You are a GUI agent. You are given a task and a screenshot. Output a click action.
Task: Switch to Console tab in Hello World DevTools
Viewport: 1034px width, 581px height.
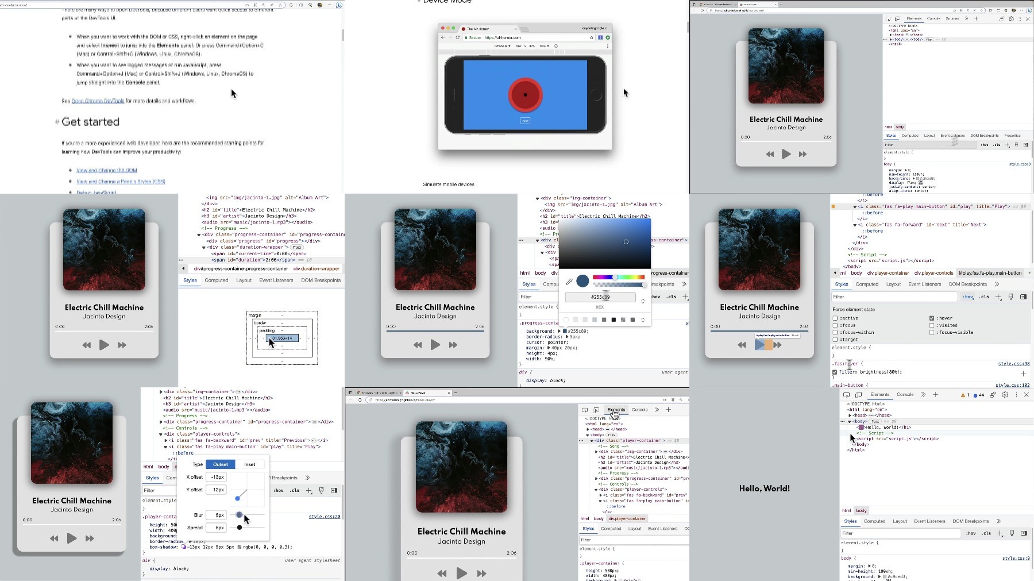point(905,395)
